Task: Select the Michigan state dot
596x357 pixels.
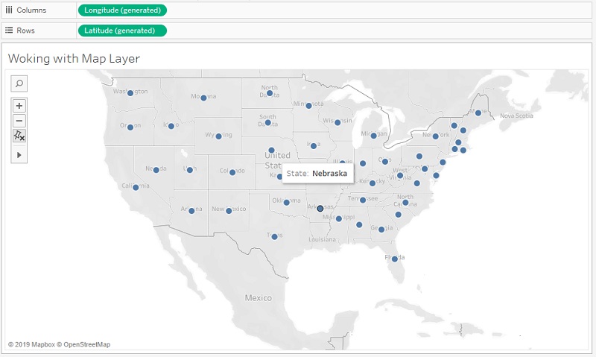Action: pyautogui.click(x=374, y=136)
